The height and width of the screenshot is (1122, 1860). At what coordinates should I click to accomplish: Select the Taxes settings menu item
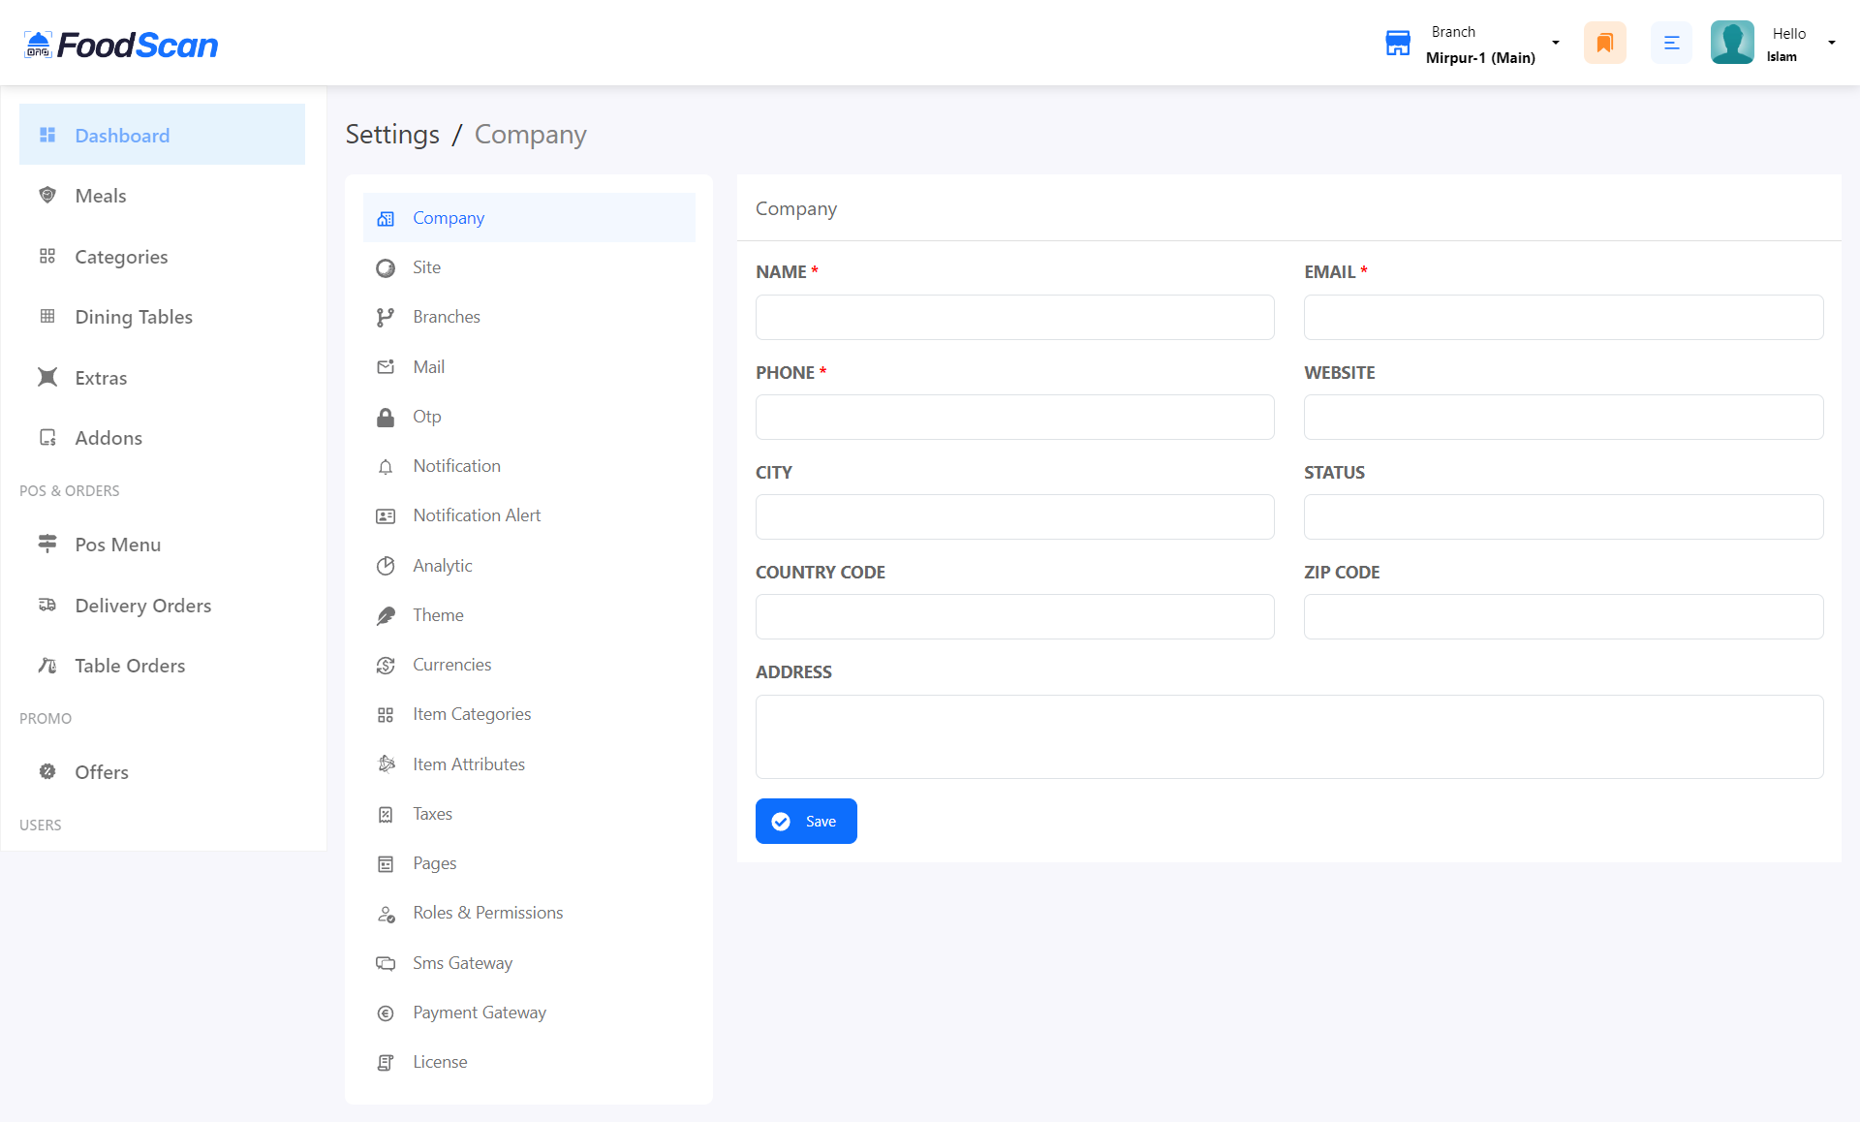(x=433, y=814)
